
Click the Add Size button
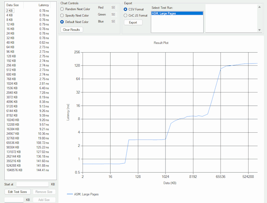pos(44,200)
